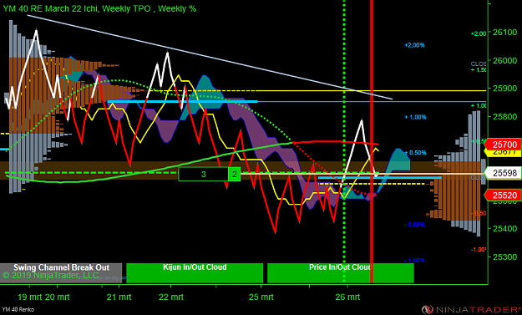Select the thick red vertical line
The image size is (522, 315).
pyautogui.click(x=372, y=141)
